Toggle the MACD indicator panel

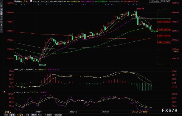[34, 115]
